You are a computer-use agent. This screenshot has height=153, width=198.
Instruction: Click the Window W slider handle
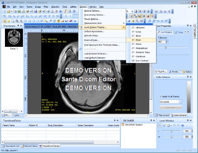pos(172,137)
